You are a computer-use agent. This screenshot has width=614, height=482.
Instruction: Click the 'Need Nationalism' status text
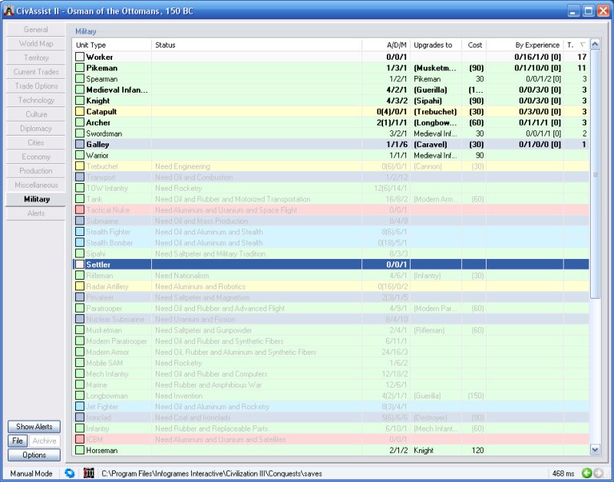click(x=182, y=276)
